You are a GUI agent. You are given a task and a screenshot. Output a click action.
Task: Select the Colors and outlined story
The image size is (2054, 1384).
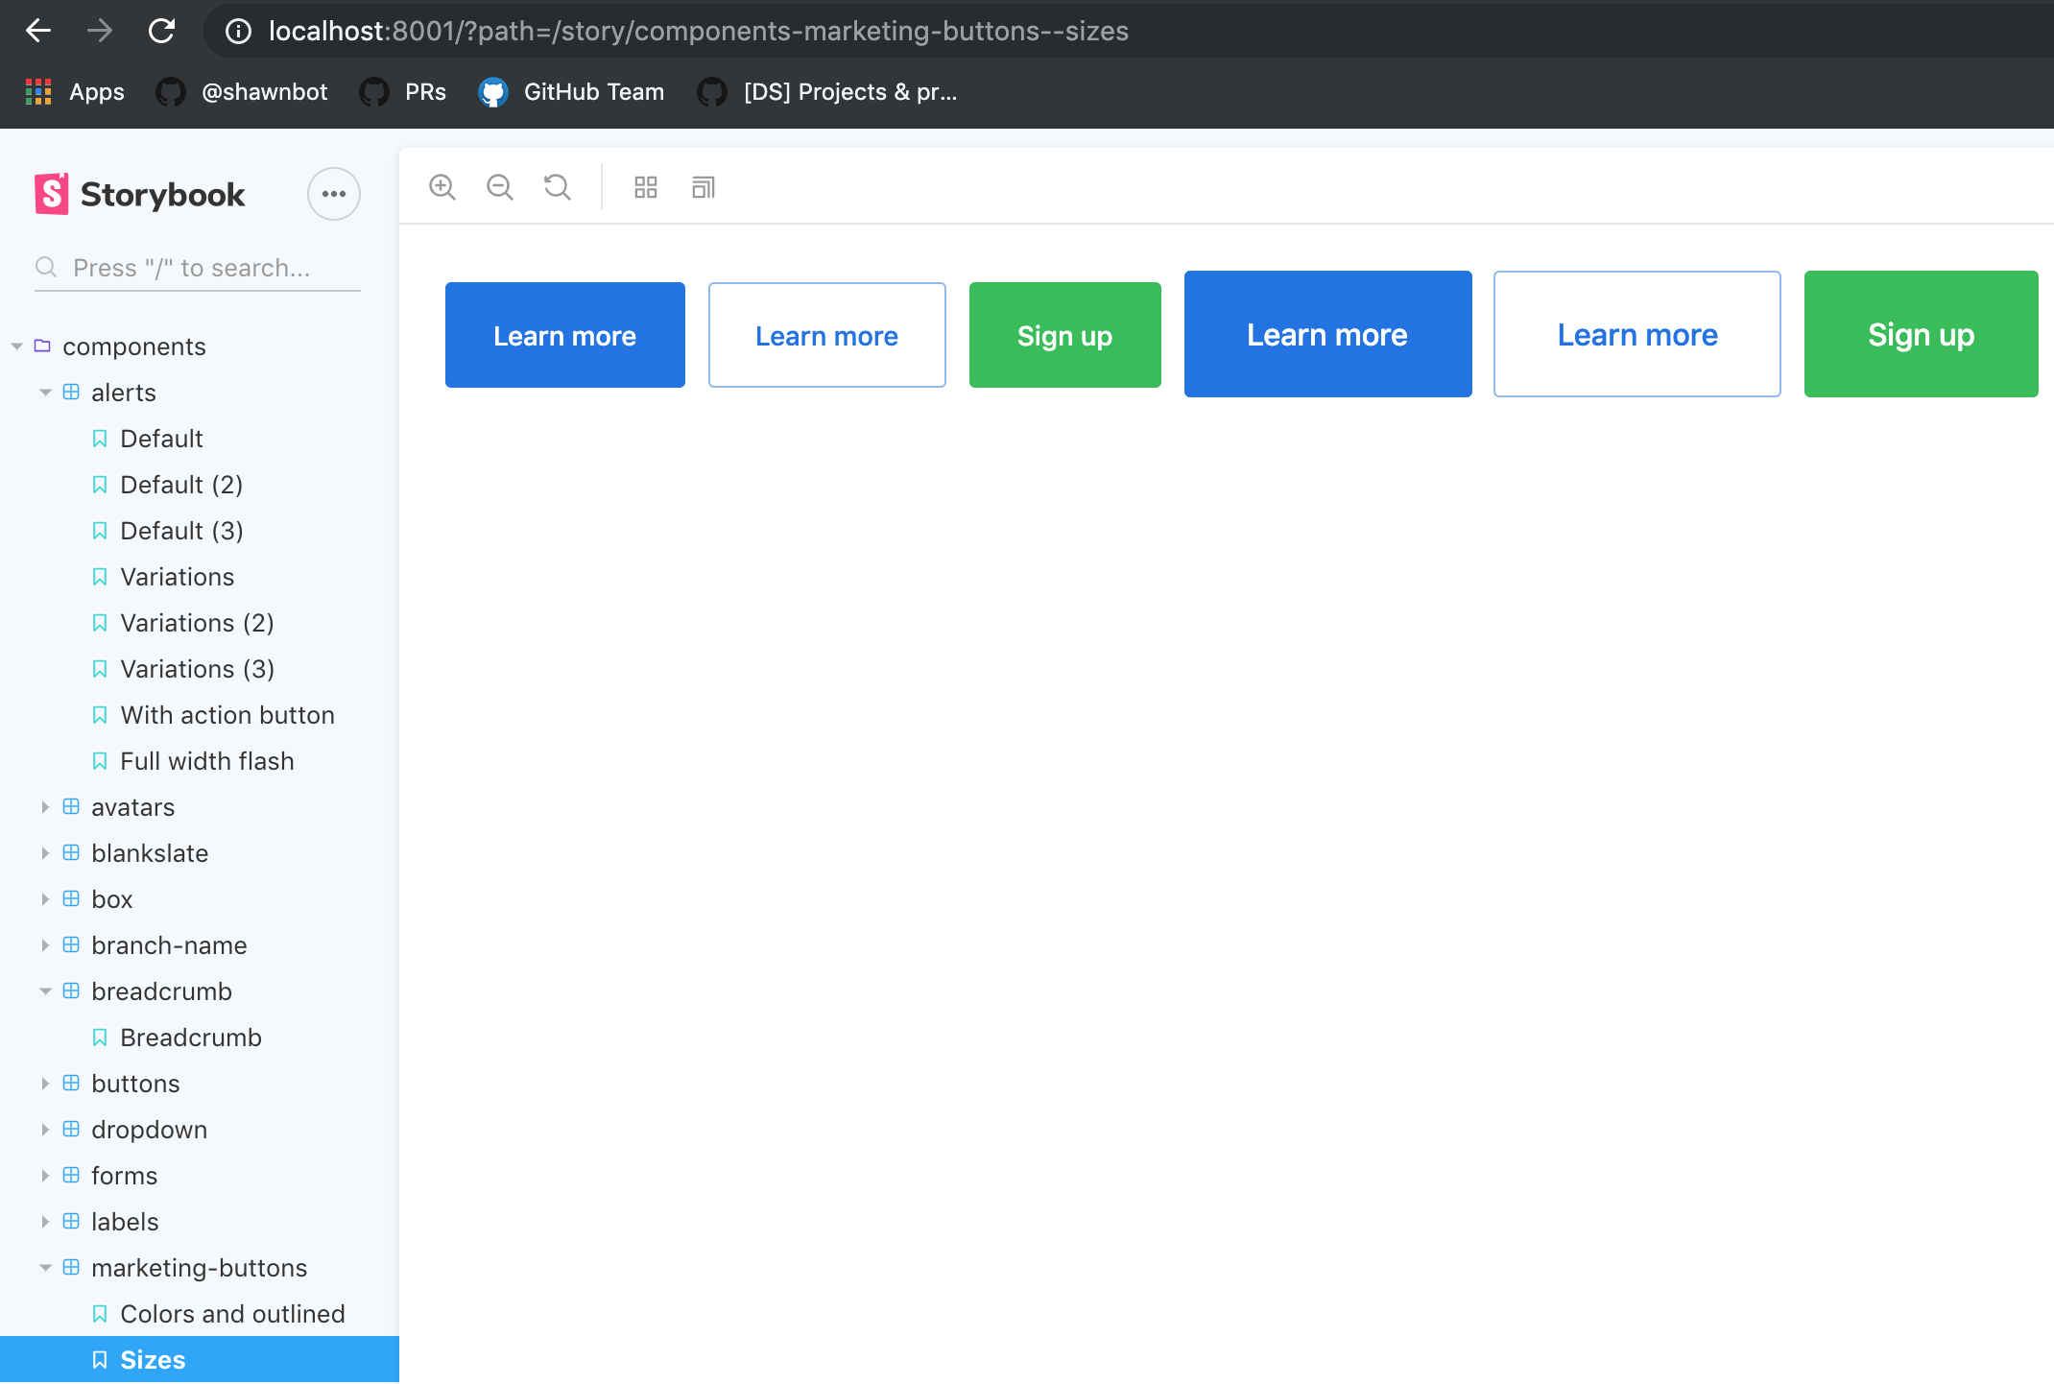click(x=231, y=1314)
